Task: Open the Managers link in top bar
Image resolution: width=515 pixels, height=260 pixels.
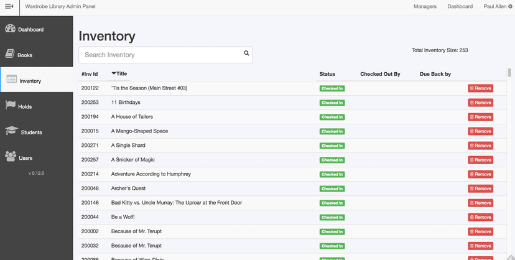Action: point(425,7)
